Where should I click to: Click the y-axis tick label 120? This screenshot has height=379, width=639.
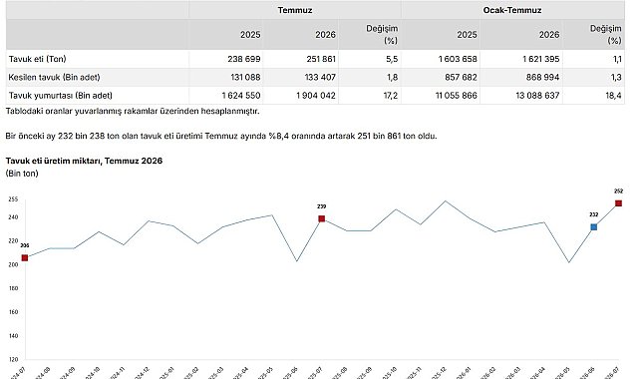pyautogui.click(x=13, y=359)
